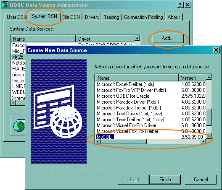Open the File DSN tab
Screen dimensions: 222x190
[x=71, y=17]
